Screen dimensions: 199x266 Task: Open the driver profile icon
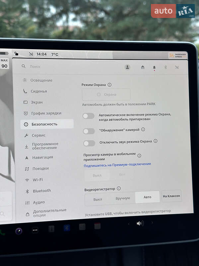click(127, 67)
